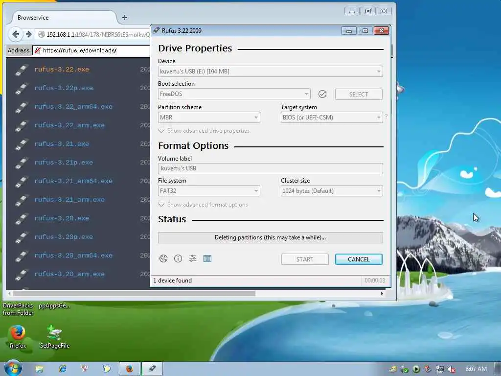Open the rufus-3.22.exe download link
The width and height of the screenshot is (501, 376).
62,70
